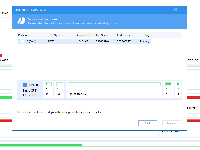200x150 pixels.
Task: Sort by Partition column header
Action: (23, 35)
